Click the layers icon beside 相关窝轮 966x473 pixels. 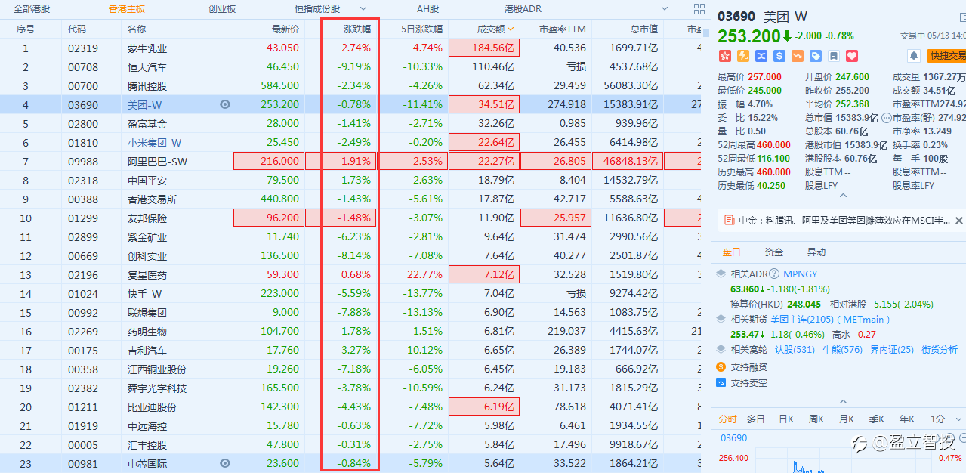coord(721,349)
